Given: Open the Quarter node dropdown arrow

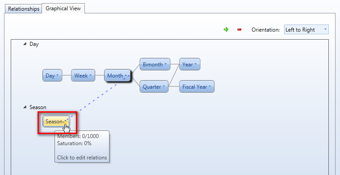Looking at the screenshot, I should click(x=164, y=87).
